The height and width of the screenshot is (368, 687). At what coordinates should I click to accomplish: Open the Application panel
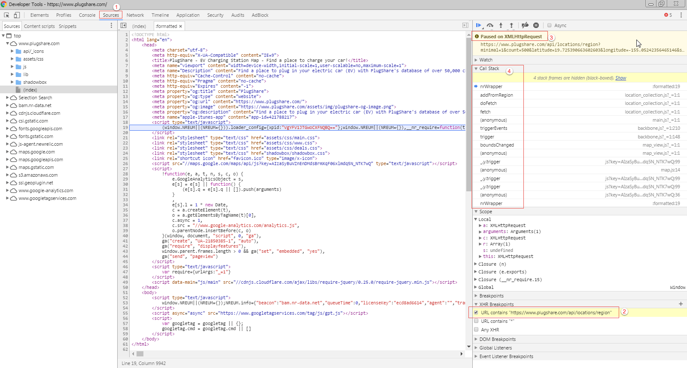point(188,15)
